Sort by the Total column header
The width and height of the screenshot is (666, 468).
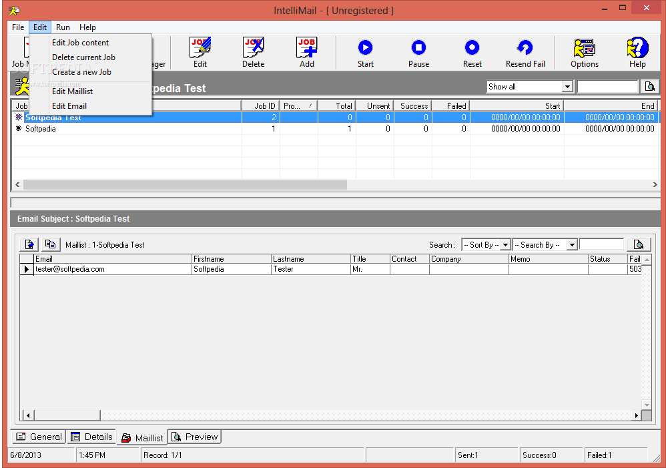[x=336, y=106]
